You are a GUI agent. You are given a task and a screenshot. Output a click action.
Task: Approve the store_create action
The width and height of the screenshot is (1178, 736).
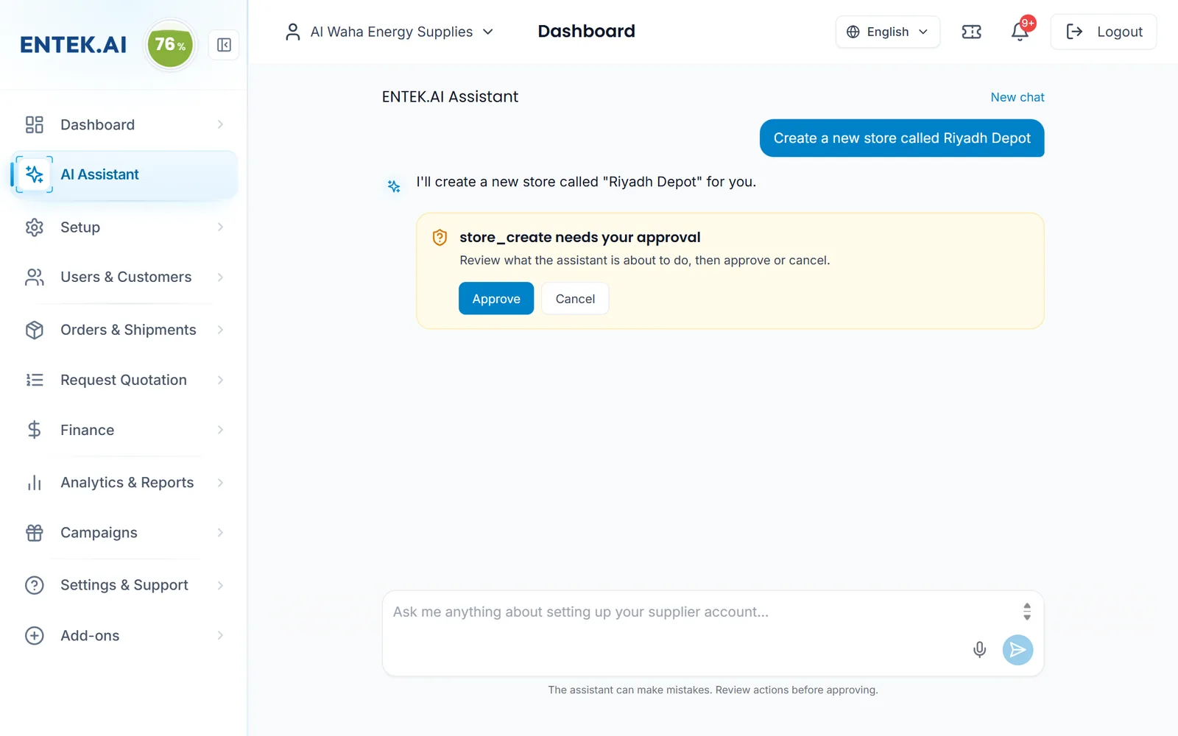pos(496,299)
